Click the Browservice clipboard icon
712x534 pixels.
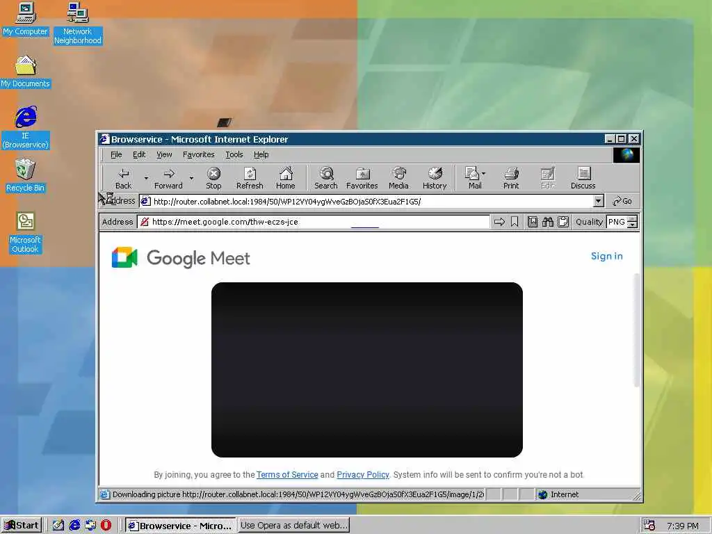click(563, 222)
